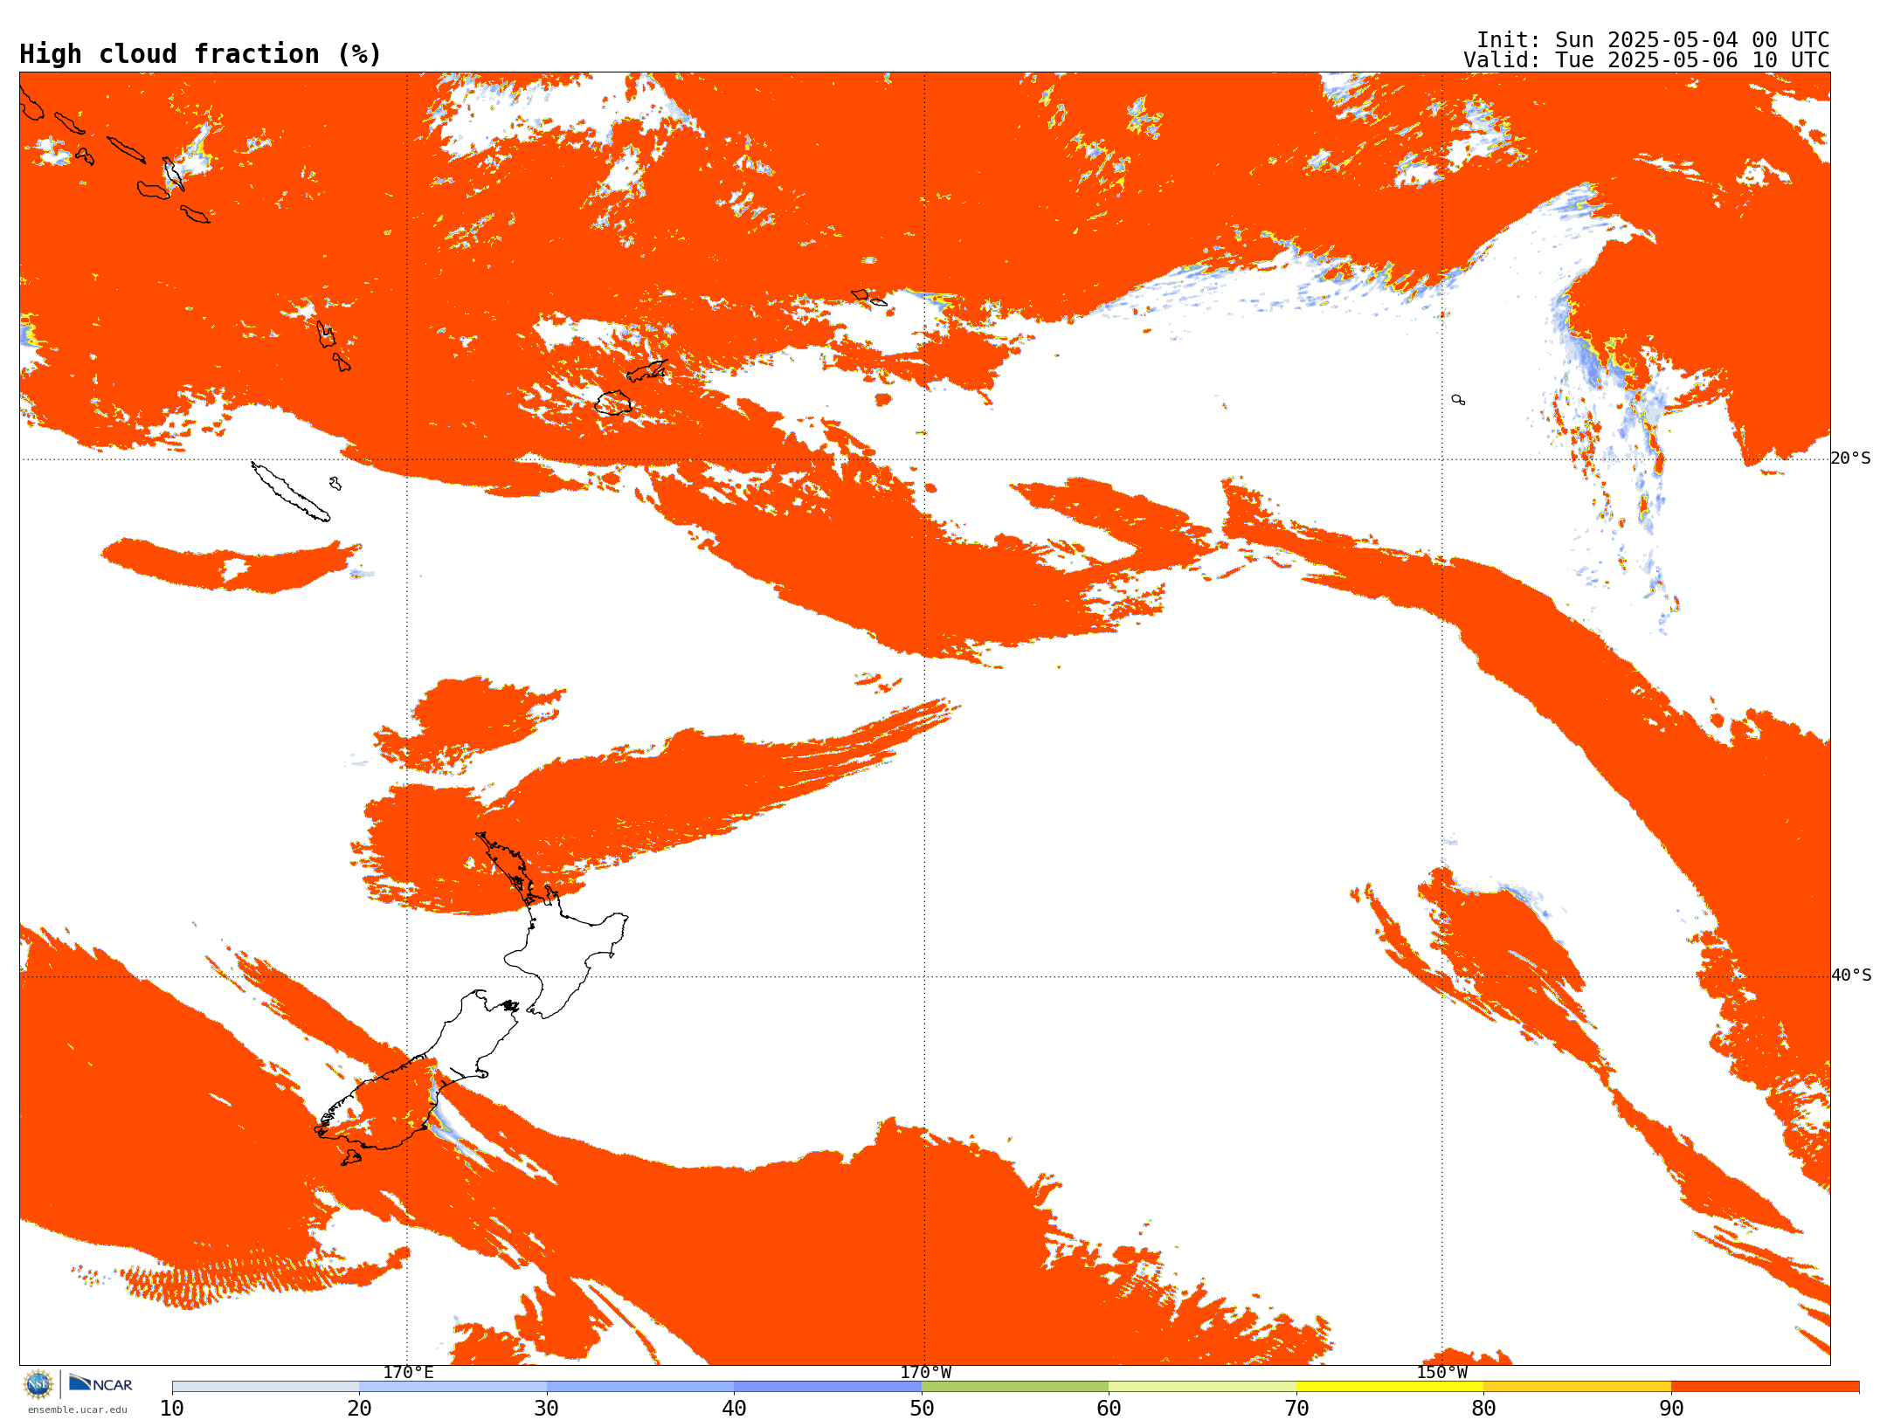Viewport: 1887px width, 1420px height.
Task: Click the 40°S latitude label
Action: coord(1850,975)
